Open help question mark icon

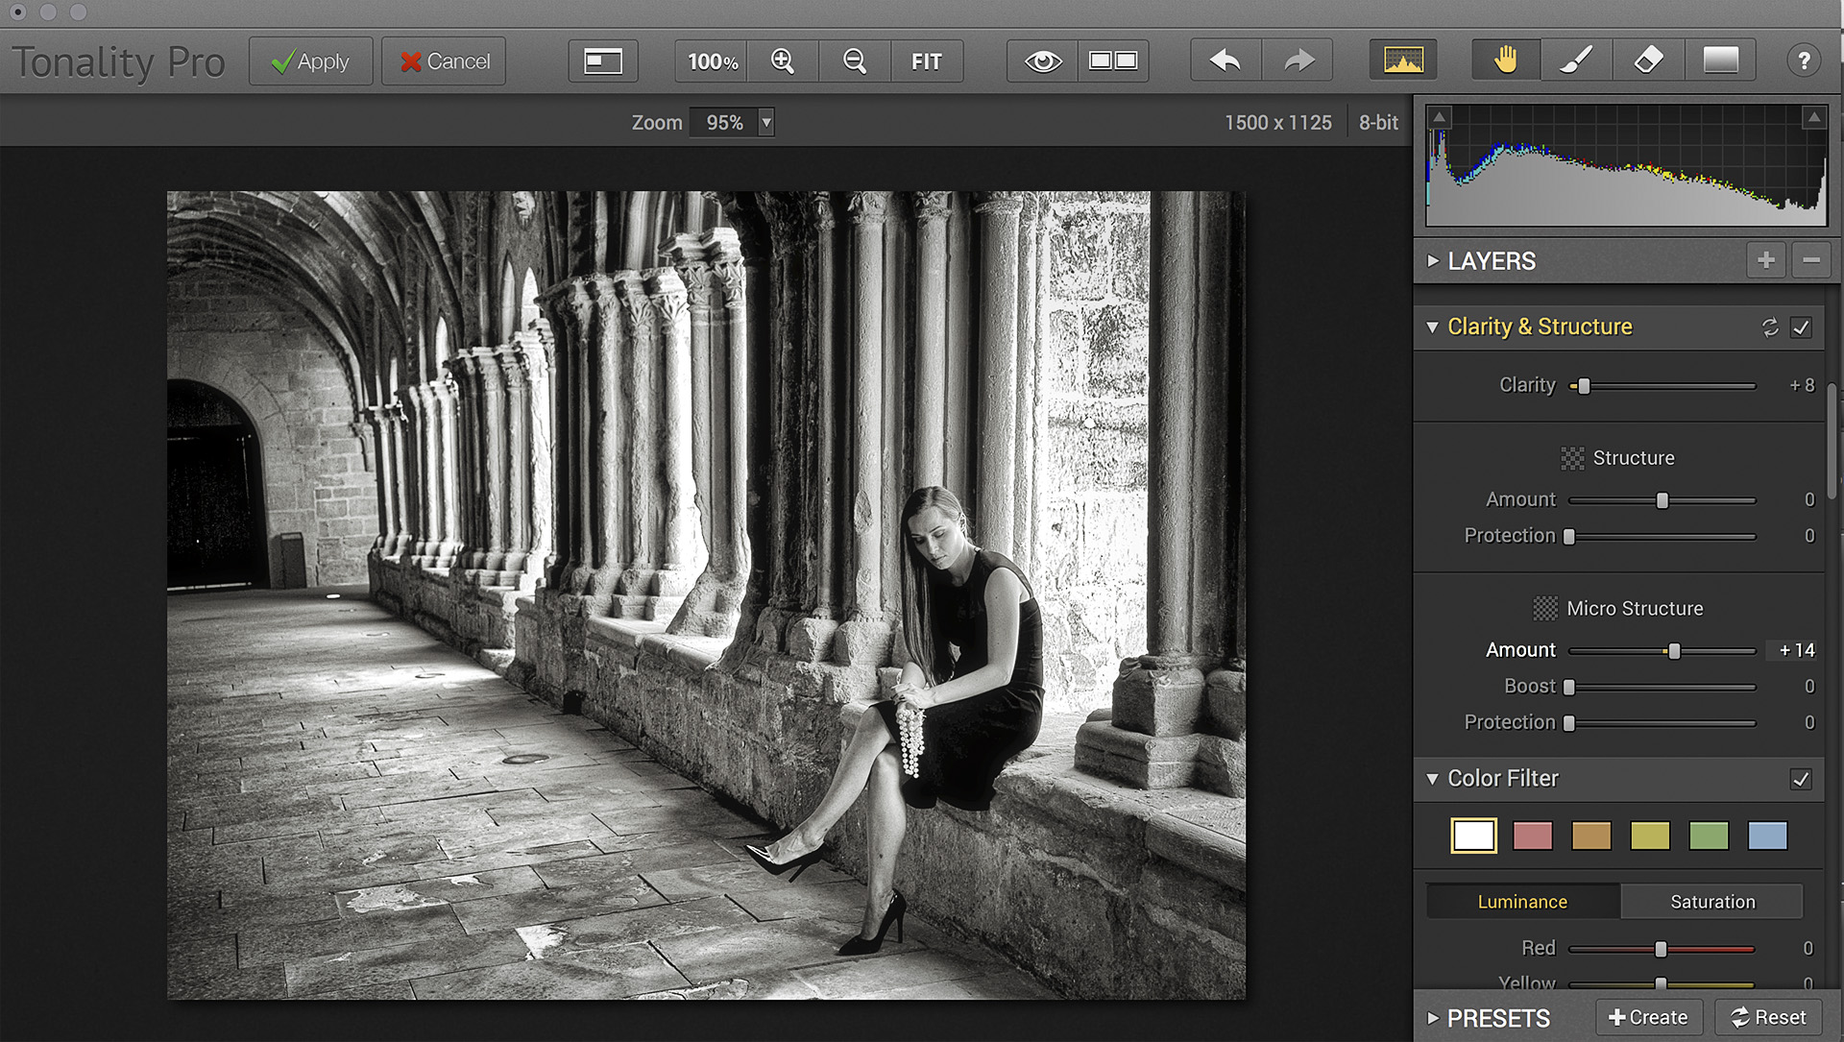pos(1804,61)
